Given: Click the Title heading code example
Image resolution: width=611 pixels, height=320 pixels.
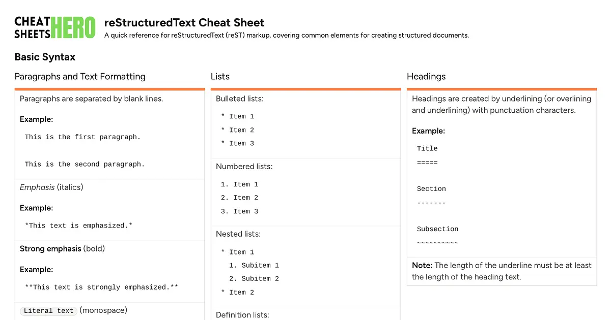Looking at the screenshot, I should coord(427,148).
